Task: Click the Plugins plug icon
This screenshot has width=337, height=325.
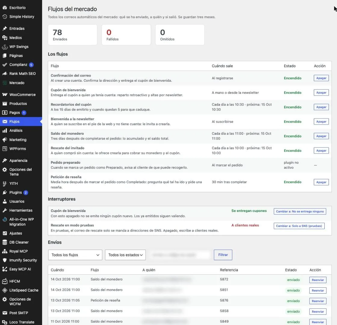Action: click(5, 193)
